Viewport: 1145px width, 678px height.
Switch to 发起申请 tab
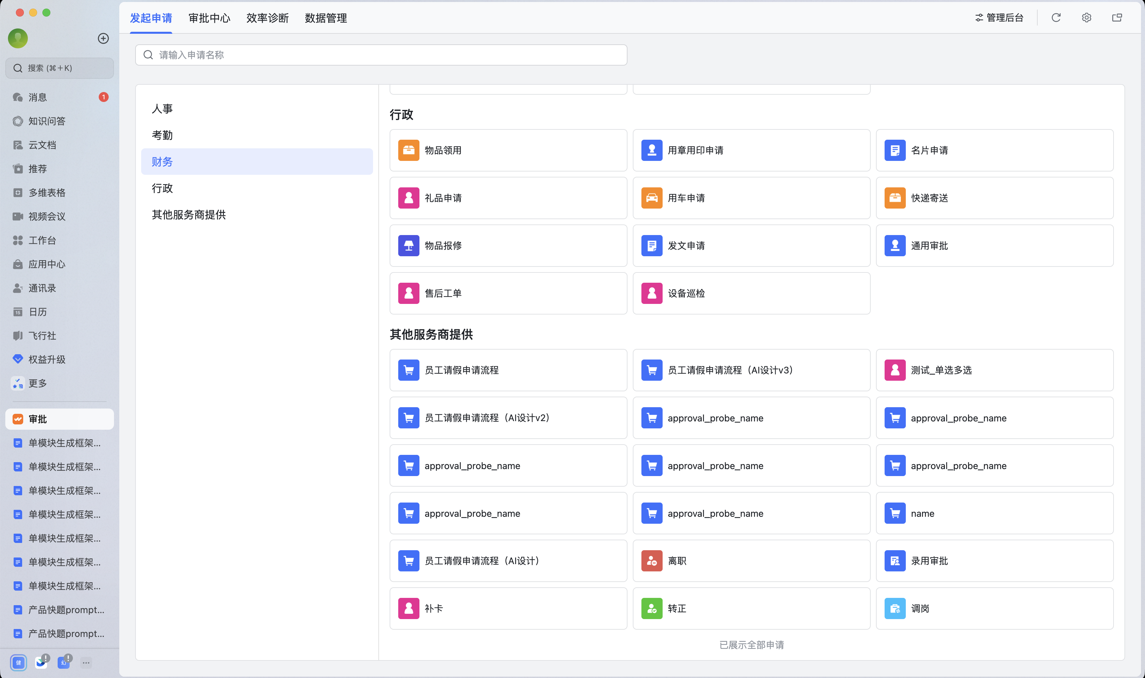(151, 18)
